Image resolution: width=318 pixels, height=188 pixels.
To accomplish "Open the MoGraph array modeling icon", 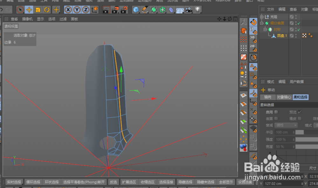I will pos(162,10).
